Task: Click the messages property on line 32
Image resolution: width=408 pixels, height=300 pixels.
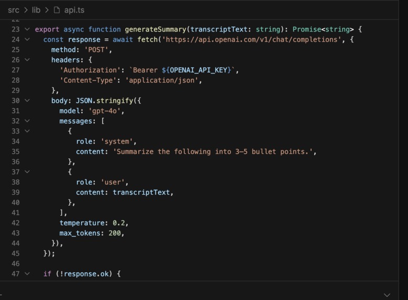Action: [x=75, y=121]
